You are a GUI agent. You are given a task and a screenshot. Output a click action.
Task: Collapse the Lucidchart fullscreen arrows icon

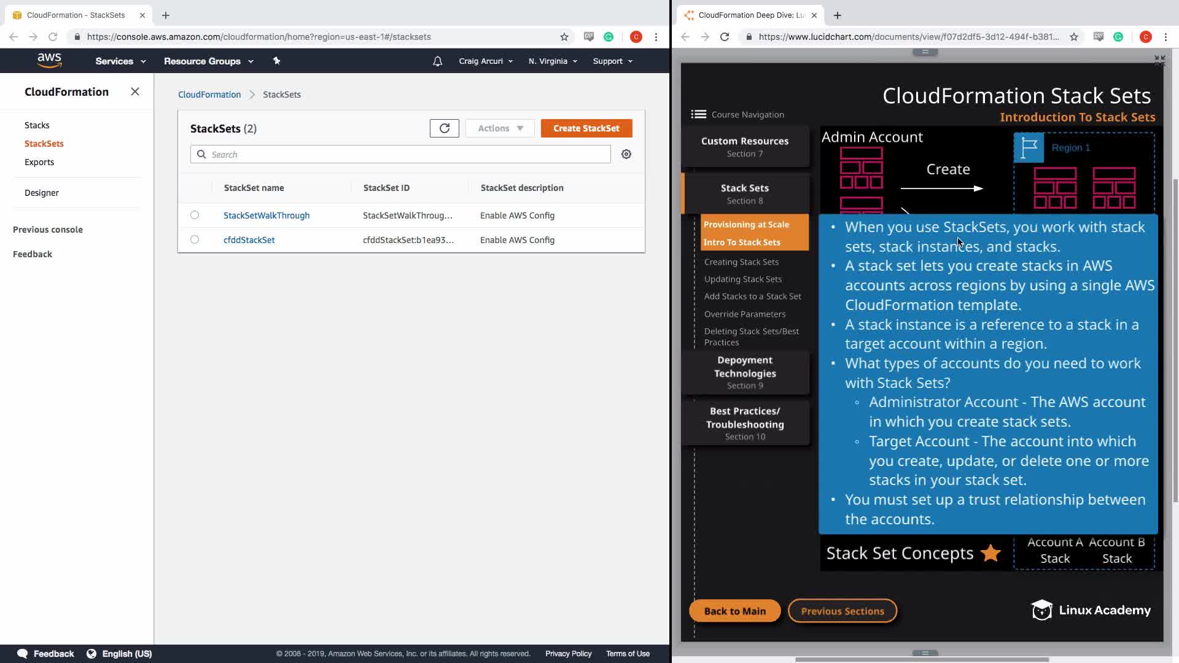(x=1159, y=60)
